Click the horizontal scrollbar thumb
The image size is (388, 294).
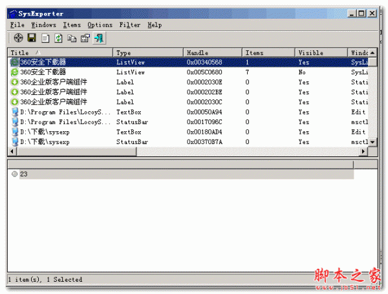point(76,151)
